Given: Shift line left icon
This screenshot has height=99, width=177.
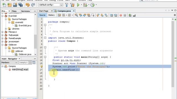Looking at the screenshot, I should [x=111, y=15].
